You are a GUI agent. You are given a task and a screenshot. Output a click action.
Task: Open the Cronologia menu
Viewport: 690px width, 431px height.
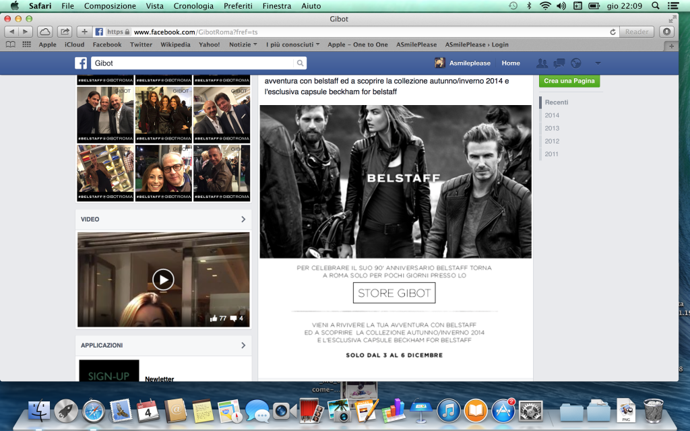coord(193,6)
